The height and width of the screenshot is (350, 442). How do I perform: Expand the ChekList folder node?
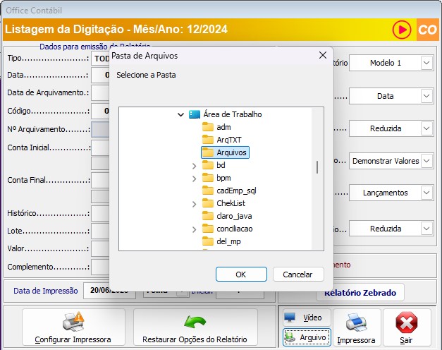point(195,203)
